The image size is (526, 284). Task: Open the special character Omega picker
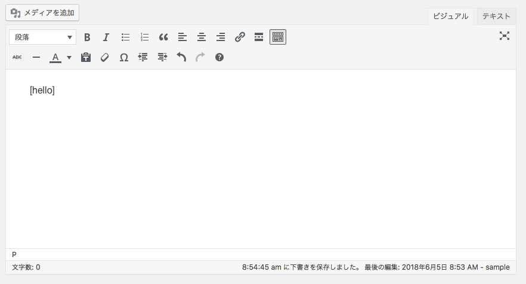coord(124,57)
